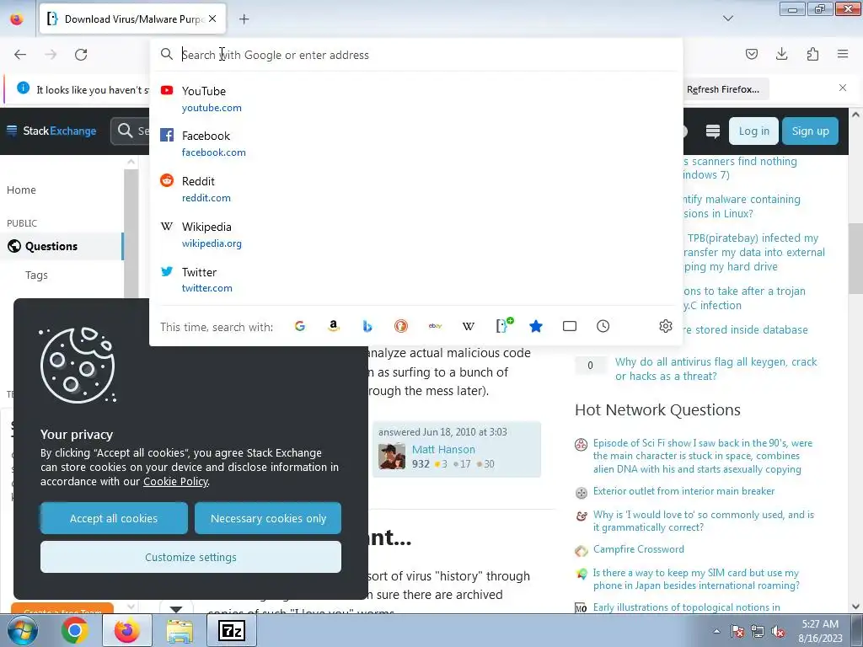Select the Facebook suggestion

(416, 143)
